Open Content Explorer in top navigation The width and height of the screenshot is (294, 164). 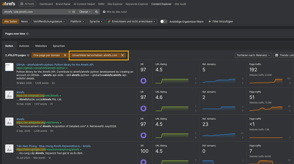161,4
